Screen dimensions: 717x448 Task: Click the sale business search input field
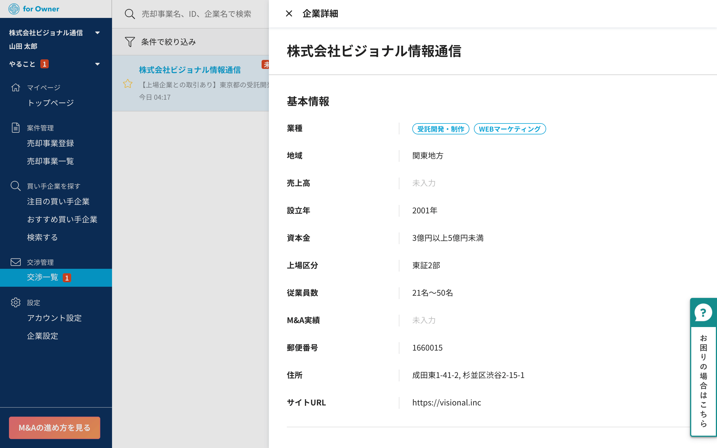[x=196, y=14]
